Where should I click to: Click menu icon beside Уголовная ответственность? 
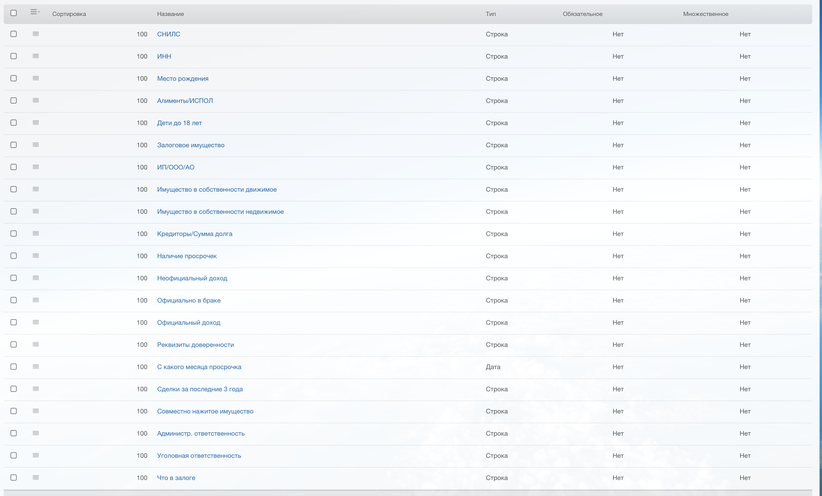pos(36,455)
